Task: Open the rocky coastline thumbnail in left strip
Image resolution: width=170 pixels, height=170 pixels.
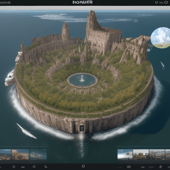Action: pyautogui.click(x=6, y=154)
